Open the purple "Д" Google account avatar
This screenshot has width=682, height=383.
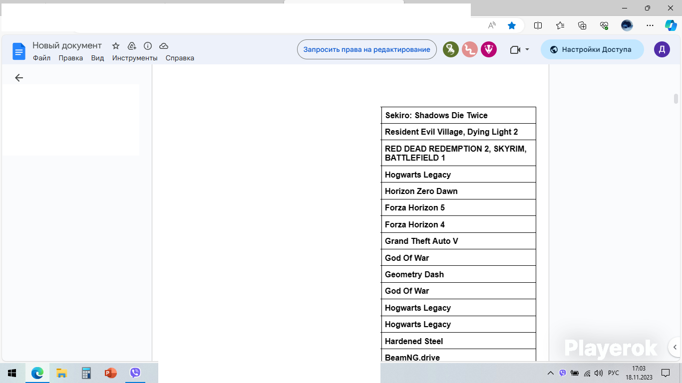click(x=662, y=49)
